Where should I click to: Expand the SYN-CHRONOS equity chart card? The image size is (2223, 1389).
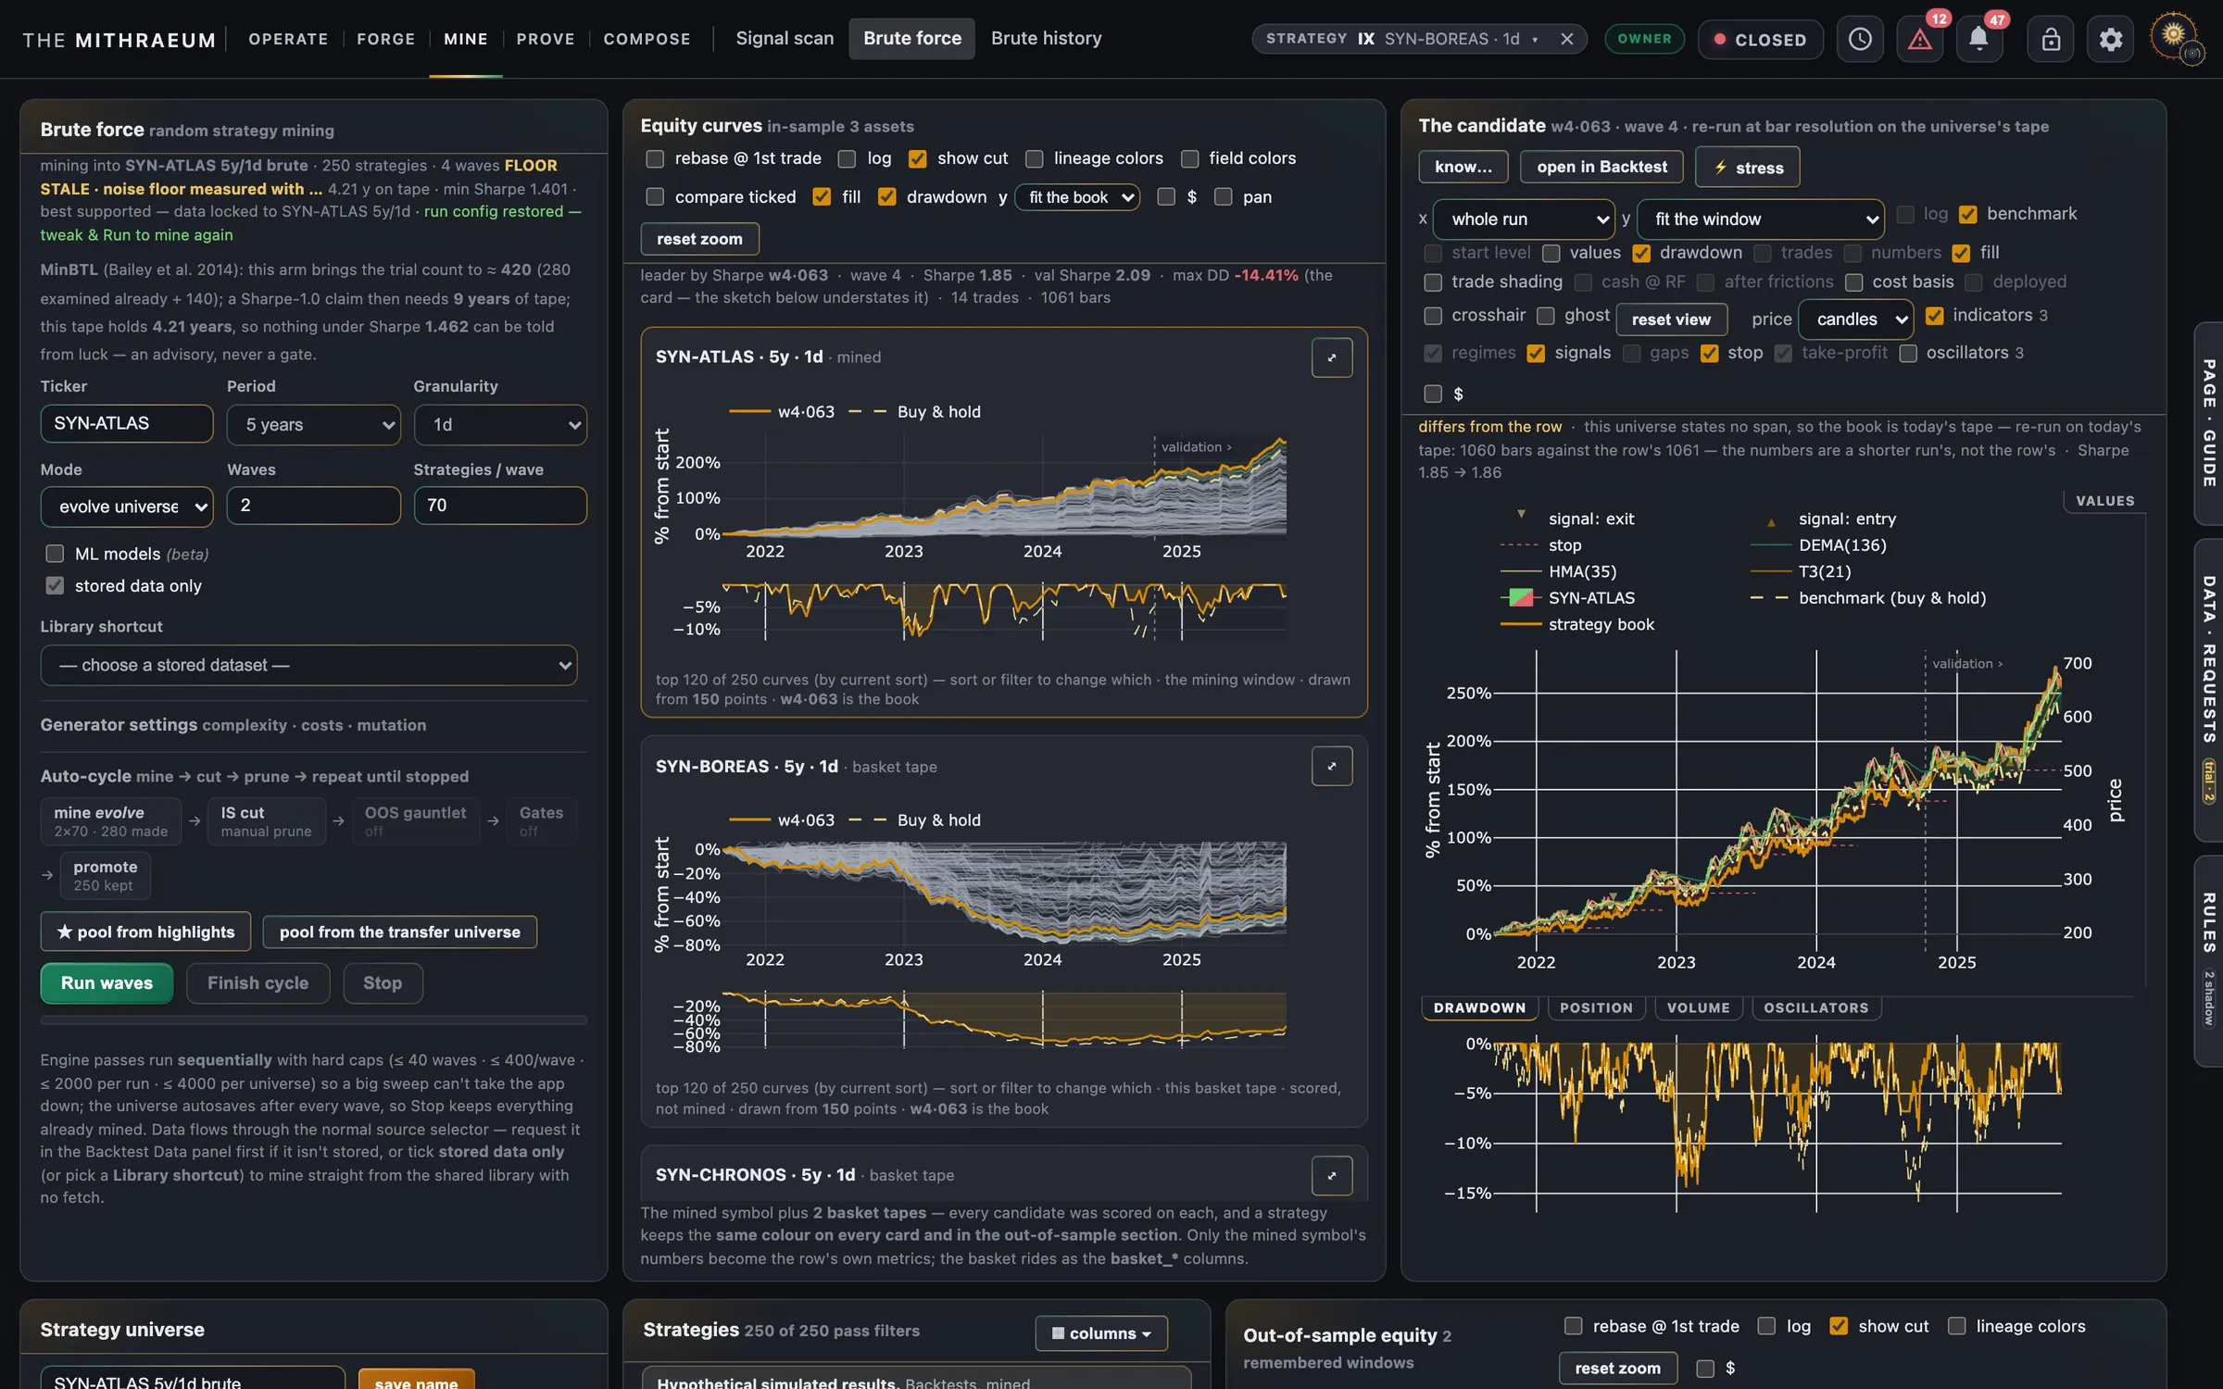point(1331,1175)
